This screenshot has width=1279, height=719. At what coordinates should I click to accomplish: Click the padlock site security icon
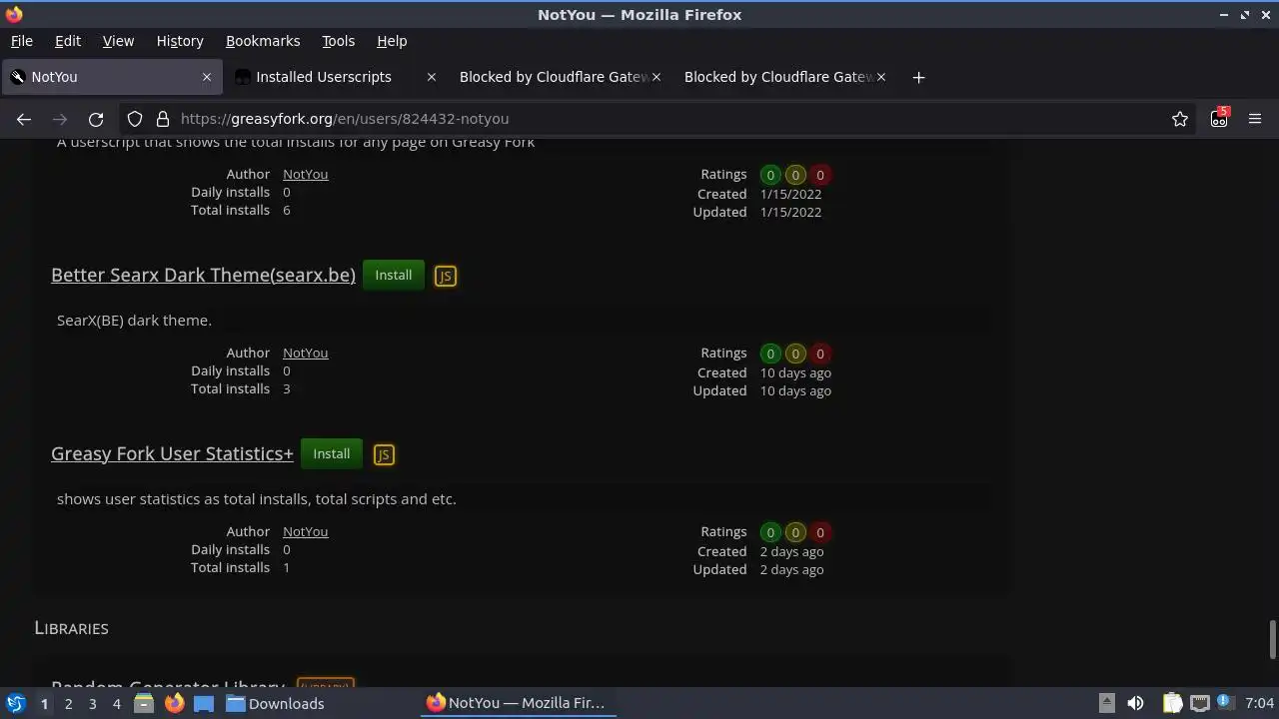pyautogui.click(x=163, y=119)
